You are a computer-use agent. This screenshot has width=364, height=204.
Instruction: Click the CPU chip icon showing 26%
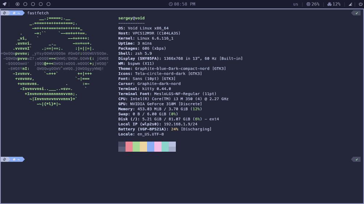[x=308, y=4]
